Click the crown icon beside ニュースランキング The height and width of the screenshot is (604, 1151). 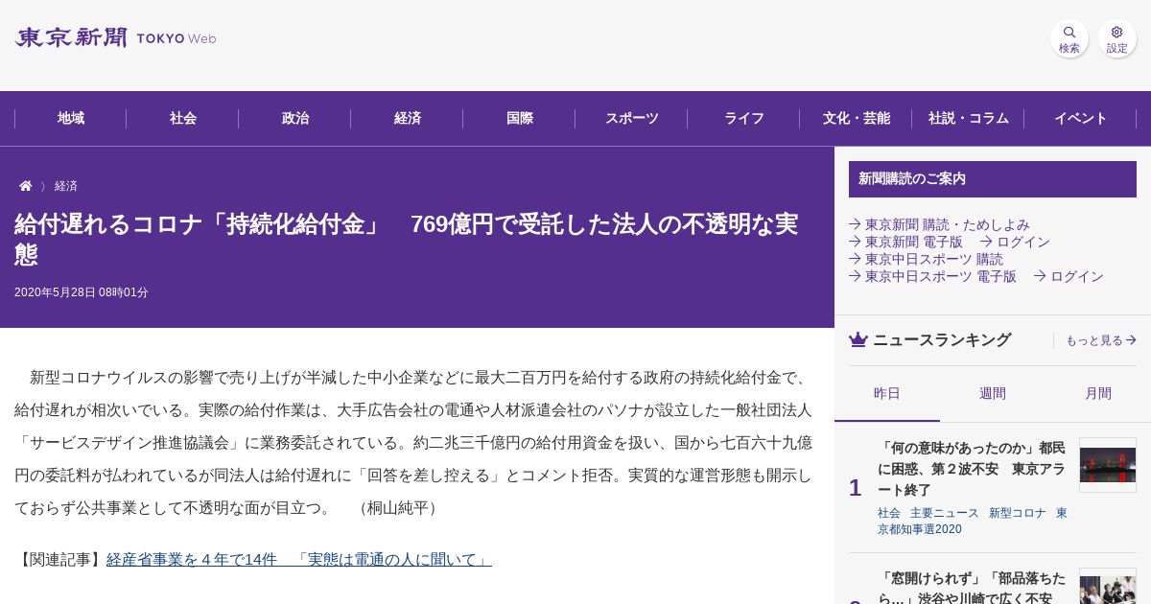coord(858,339)
